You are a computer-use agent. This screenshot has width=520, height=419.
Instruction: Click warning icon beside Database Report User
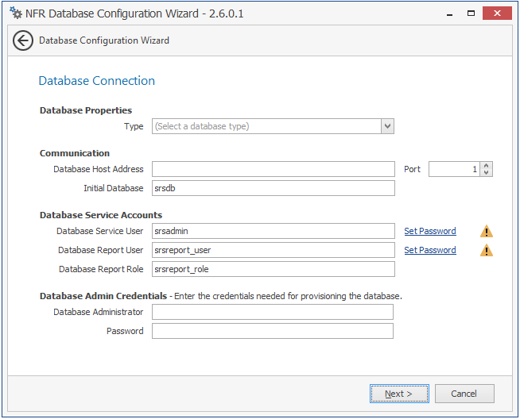(487, 251)
